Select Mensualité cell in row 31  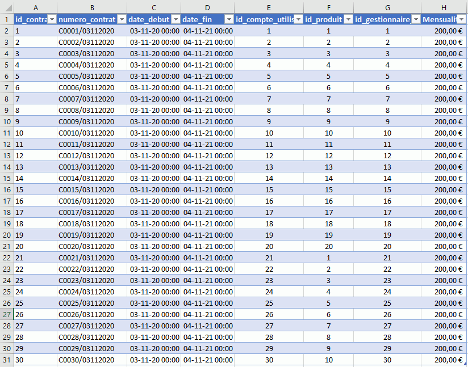pyautogui.click(x=444, y=360)
